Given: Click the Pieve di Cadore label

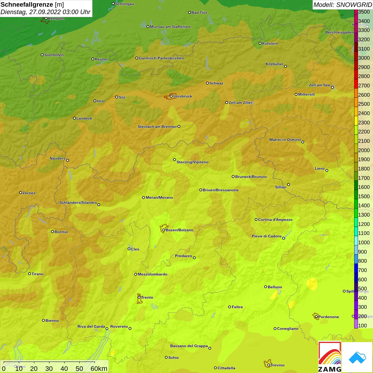Looking at the screenshot, I should click(x=267, y=236).
